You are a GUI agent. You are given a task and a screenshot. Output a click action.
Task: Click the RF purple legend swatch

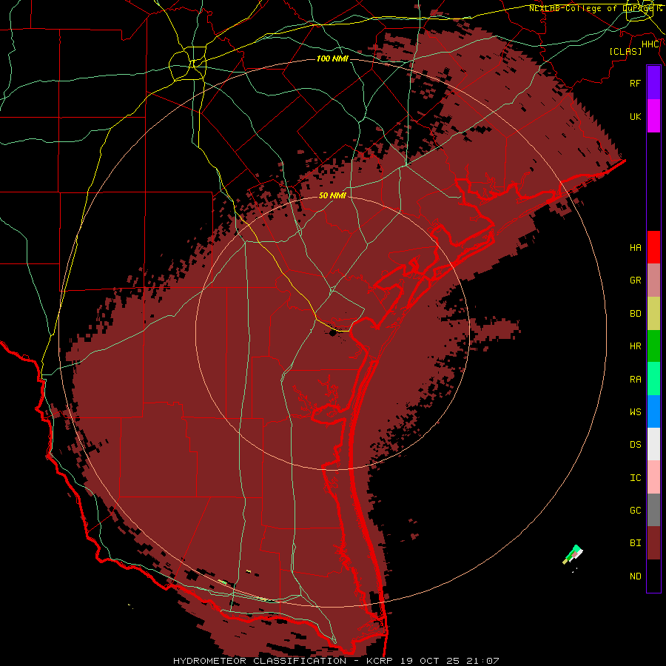tap(653, 83)
